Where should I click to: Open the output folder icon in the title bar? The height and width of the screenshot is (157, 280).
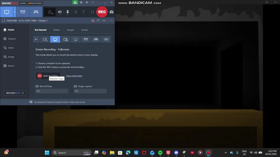[81, 2]
